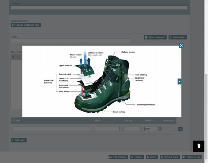Click the Who input field
This screenshot has width=208, height=163.
coord(107,129)
